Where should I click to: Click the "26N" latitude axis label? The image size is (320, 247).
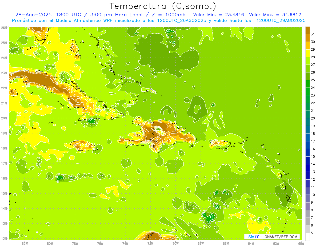pyautogui.click(x=4, y=28)
